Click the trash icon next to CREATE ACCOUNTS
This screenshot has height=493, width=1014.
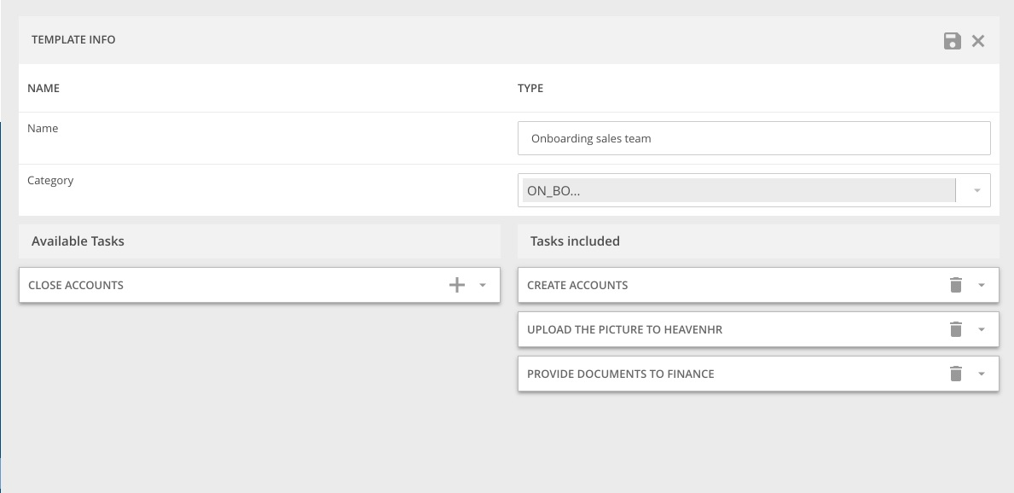[956, 285]
